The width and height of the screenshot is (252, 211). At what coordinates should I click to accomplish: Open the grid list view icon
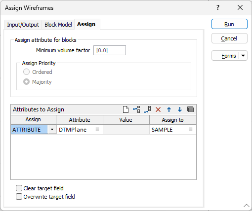click(x=191, y=109)
